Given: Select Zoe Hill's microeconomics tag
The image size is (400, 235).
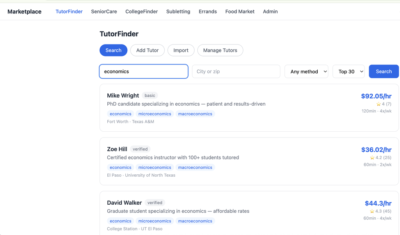Looking at the screenshot, I should pos(155,167).
